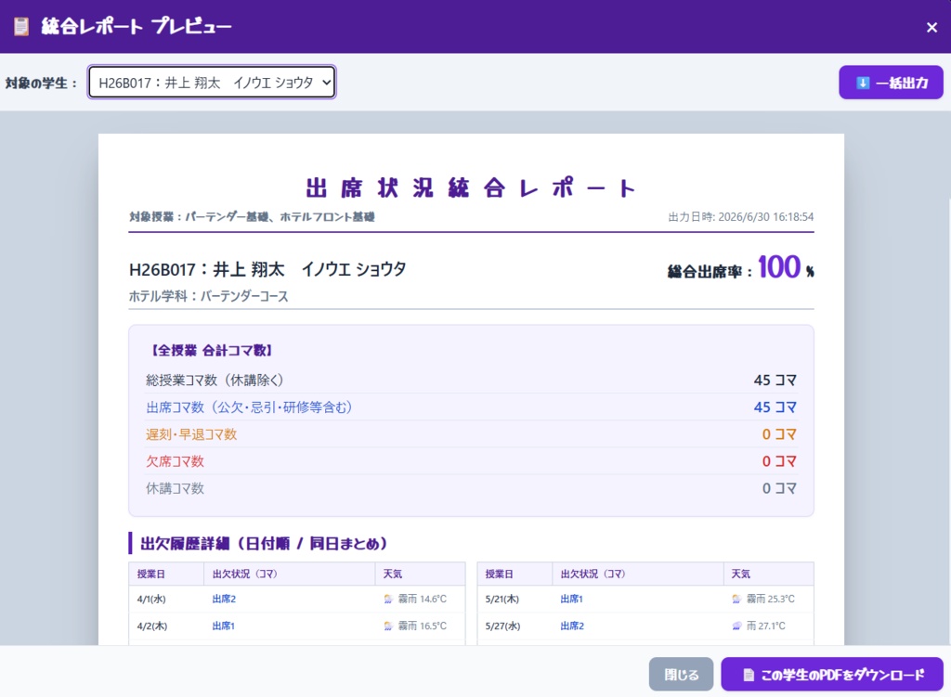Click the 出席状況統合レポート title
Viewport: 951px width, 697px height.
pos(471,188)
